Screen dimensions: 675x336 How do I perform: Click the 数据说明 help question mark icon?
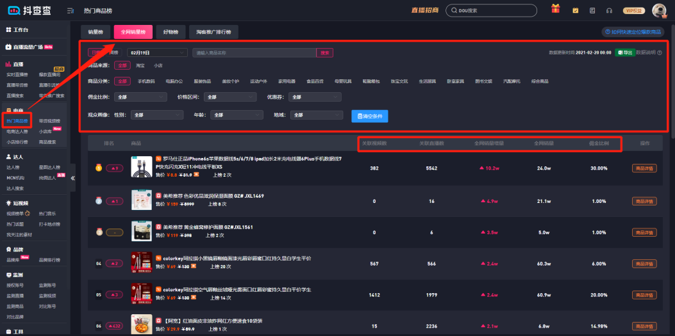tap(659, 52)
